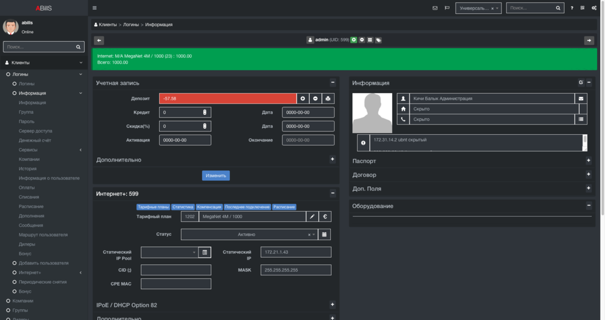Click the euro icon beside tariff plan

pyautogui.click(x=325, y=217)
